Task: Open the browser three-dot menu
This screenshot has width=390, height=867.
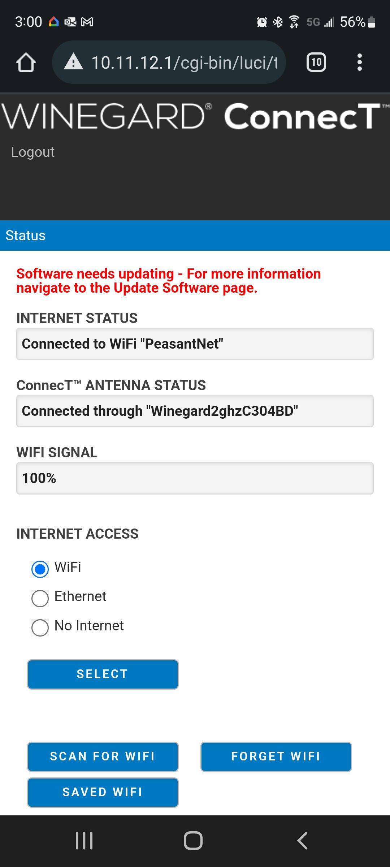Action: (359, 62)
